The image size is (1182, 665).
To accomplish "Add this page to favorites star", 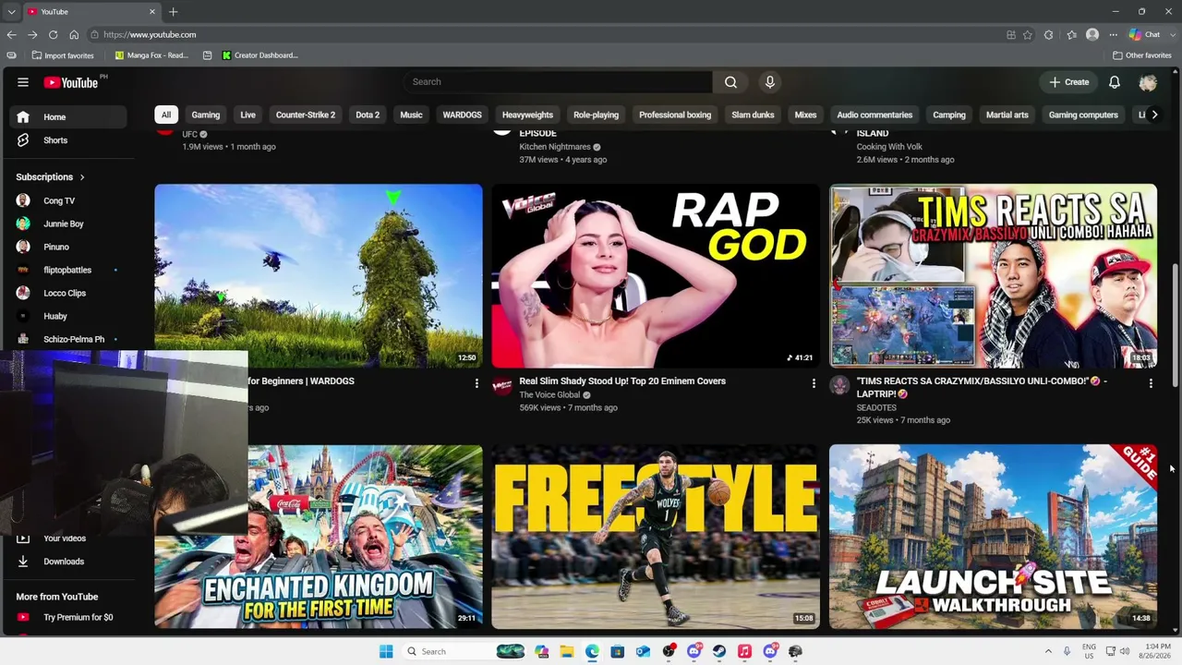I will click(1028, 35).
